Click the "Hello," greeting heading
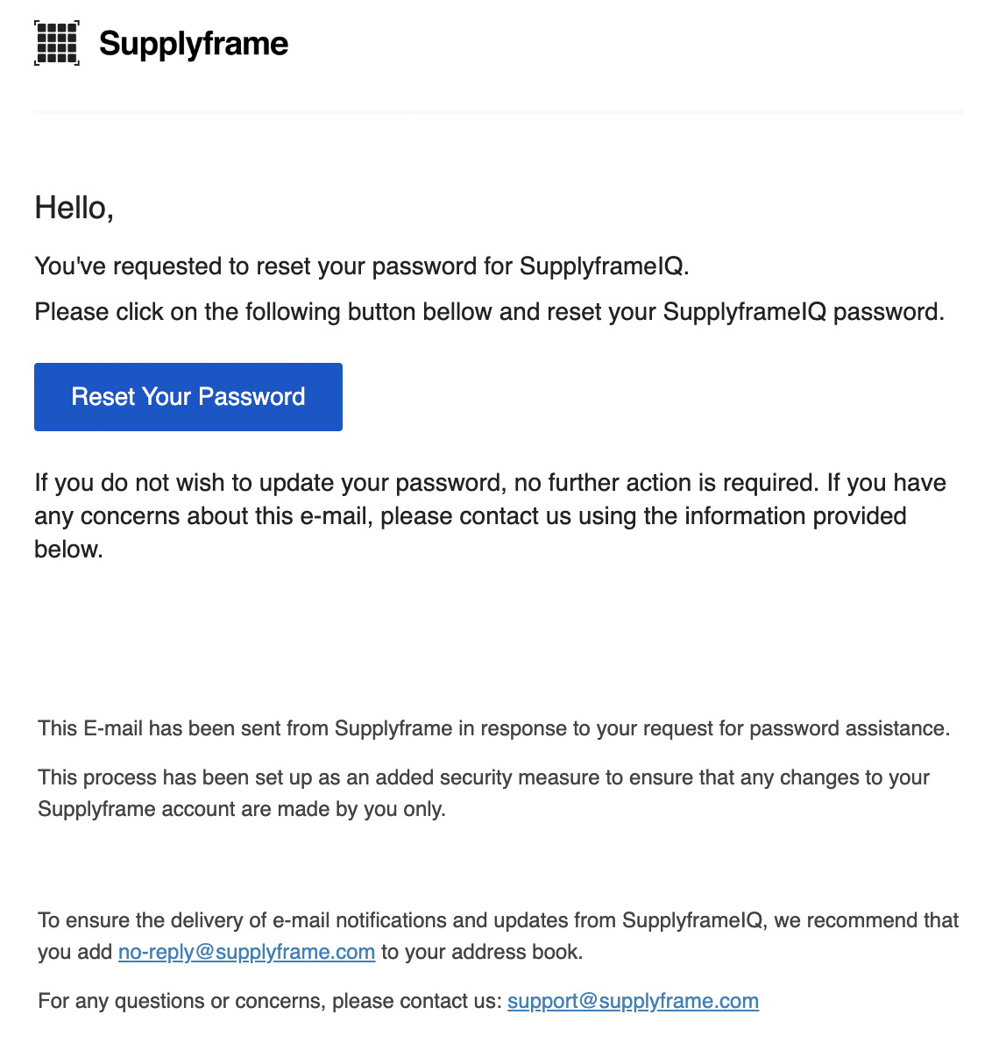Screen dimensions: 1006x1057 click(74, 208)
